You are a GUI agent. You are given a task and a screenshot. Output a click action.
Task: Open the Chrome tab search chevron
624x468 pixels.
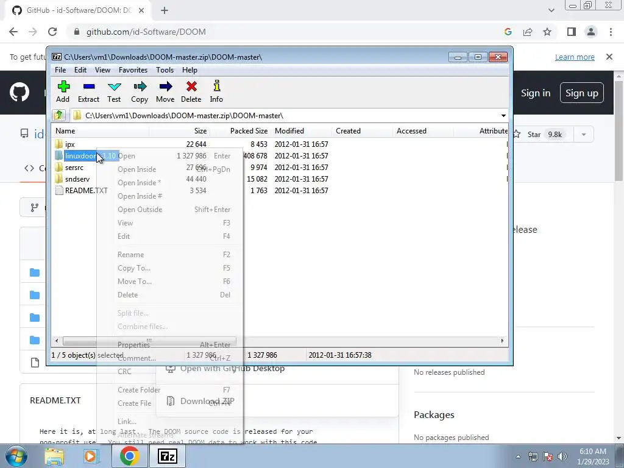pyautogui.click(x=551, y=10)
